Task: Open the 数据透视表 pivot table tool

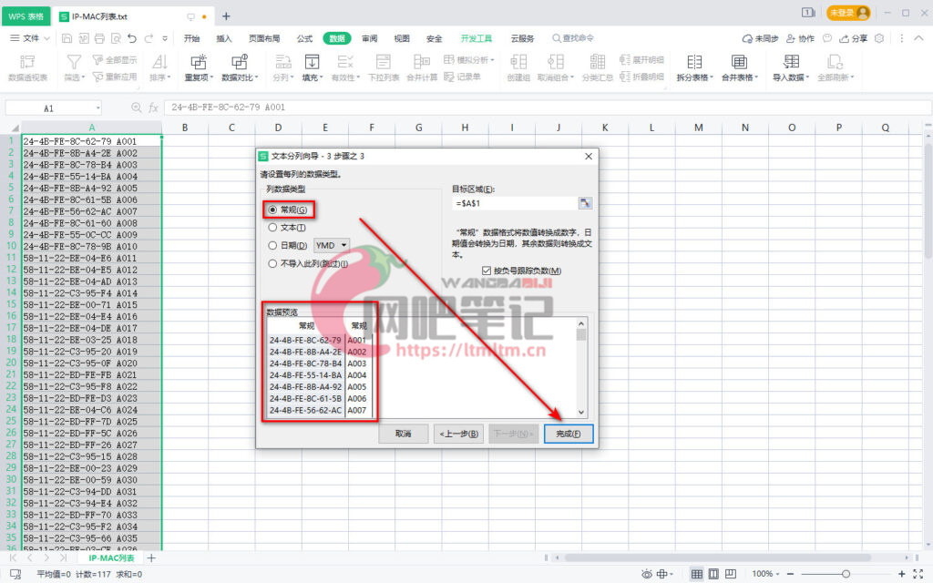Action: [x=27, y=67]
